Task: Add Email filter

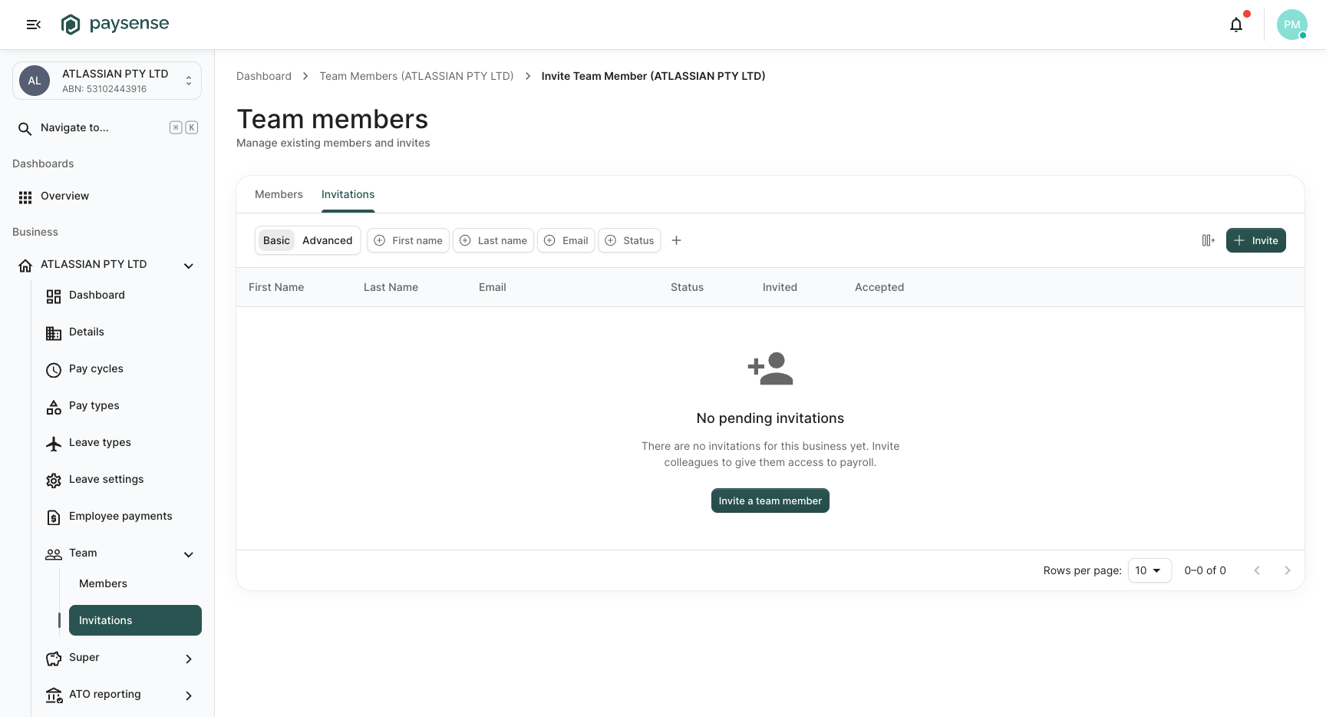Action: (x=566, y=240)
